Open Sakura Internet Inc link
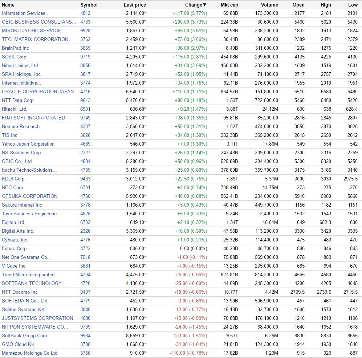 (x=22, y=205)
